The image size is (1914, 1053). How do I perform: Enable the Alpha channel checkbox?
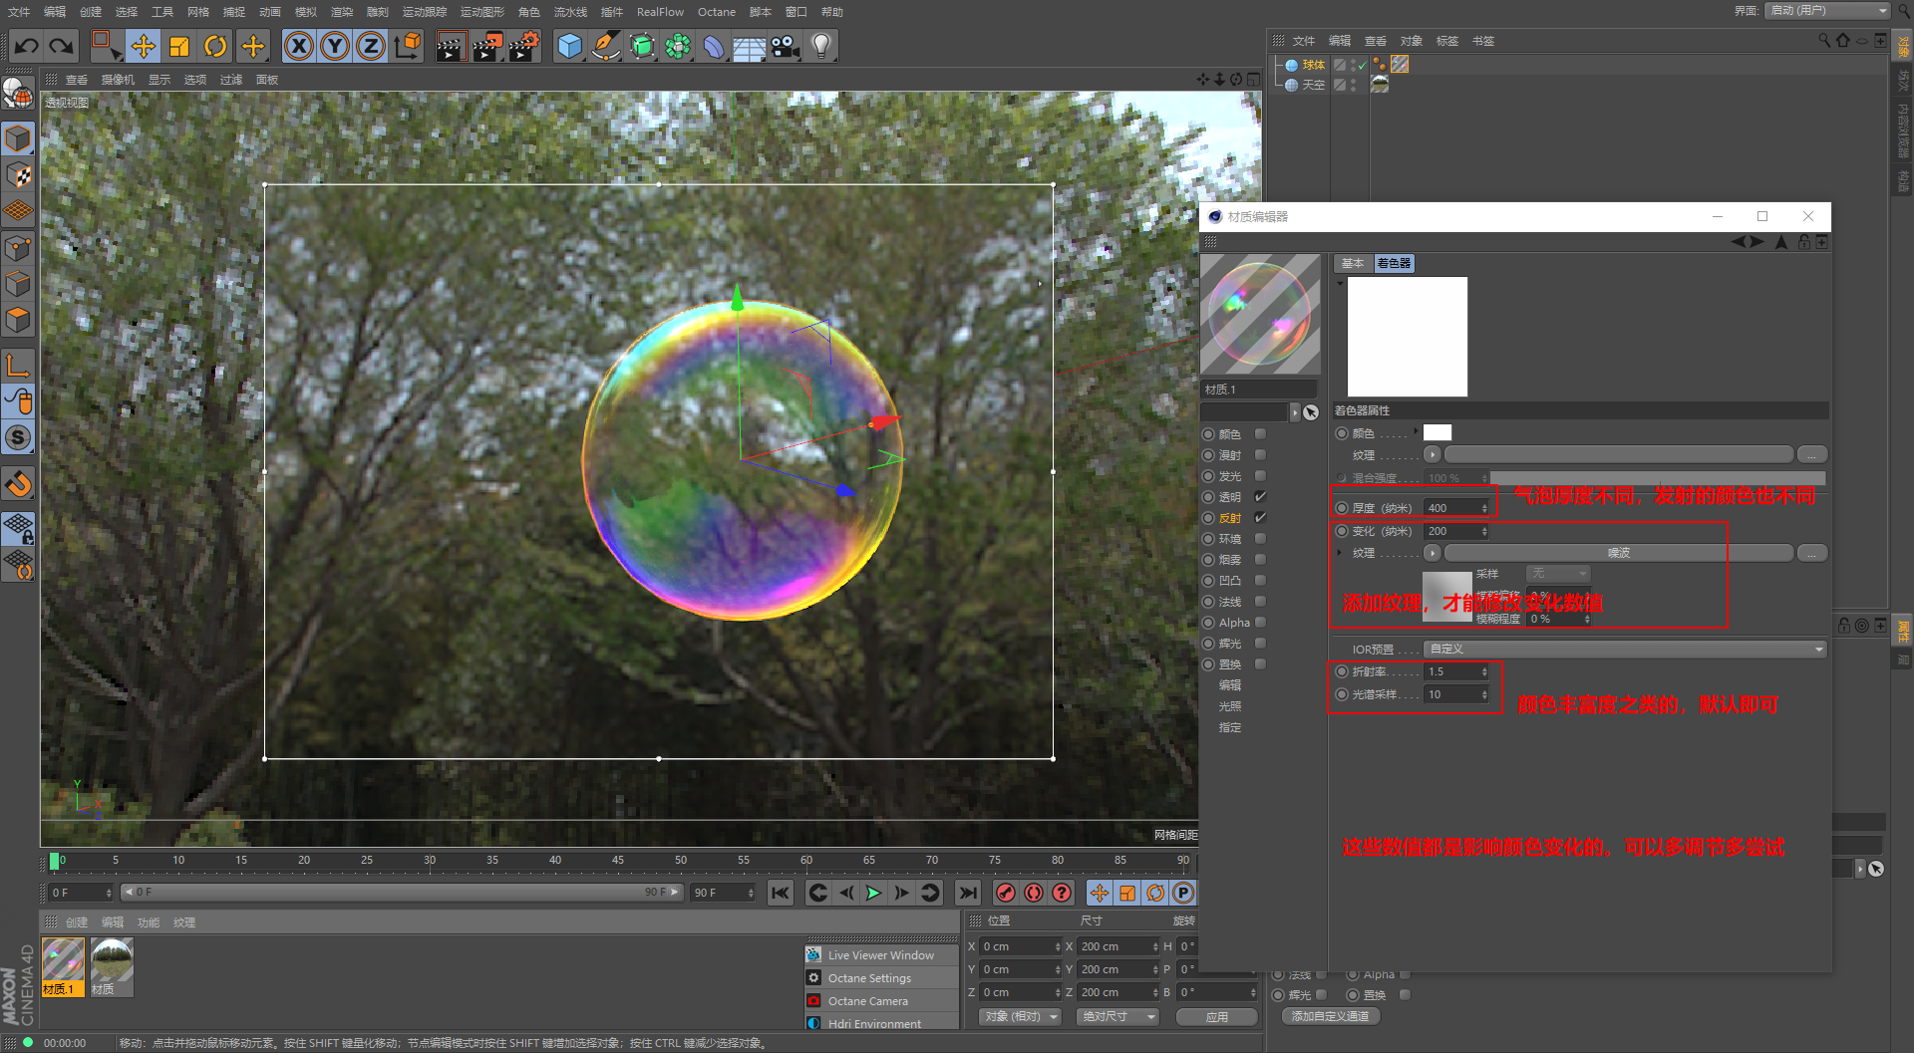1260,623
